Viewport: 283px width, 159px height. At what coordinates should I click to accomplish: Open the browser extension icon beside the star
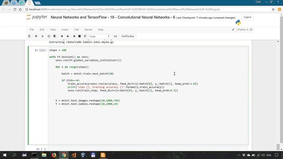pyautogui.click(x=279, y=9)
